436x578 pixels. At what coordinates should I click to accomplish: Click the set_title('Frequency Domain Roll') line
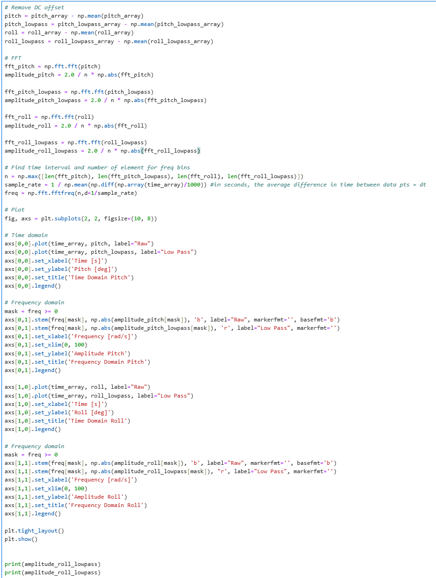pos(76,505)
